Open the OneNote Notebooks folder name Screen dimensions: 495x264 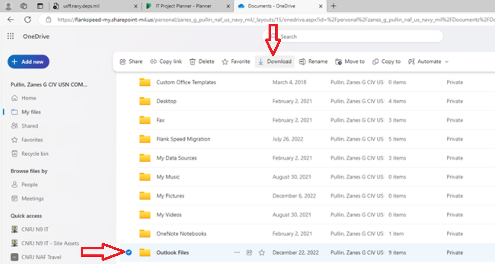tap(181, 234)
